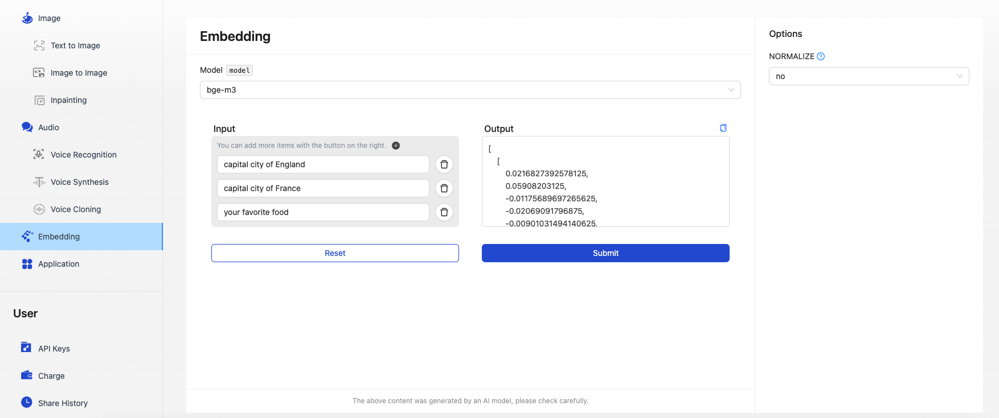999x418 pixels.
Task: Copy the embedding output to clipboard
Action: click(723, 128)
